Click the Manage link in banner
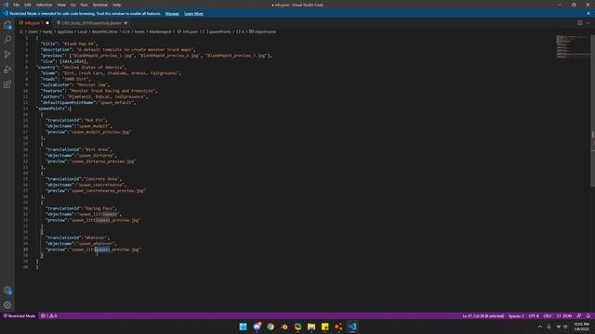Screen dimensions: 595x334 [x=172, y=14]
